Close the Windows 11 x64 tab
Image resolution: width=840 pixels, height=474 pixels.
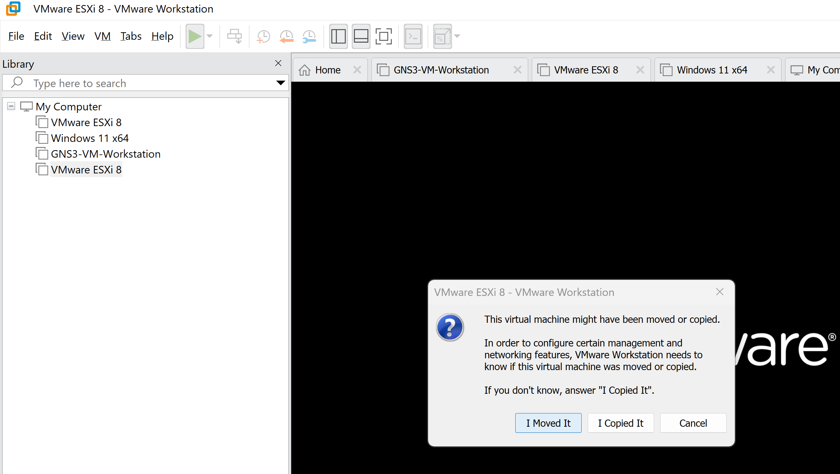pyautogui.click(x=770, y=70)
